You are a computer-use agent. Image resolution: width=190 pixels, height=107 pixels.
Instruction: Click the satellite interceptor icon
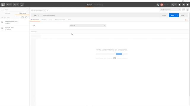click(158, 5)
